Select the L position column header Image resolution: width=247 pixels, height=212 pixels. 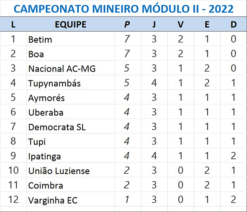(x=14, y=25)
